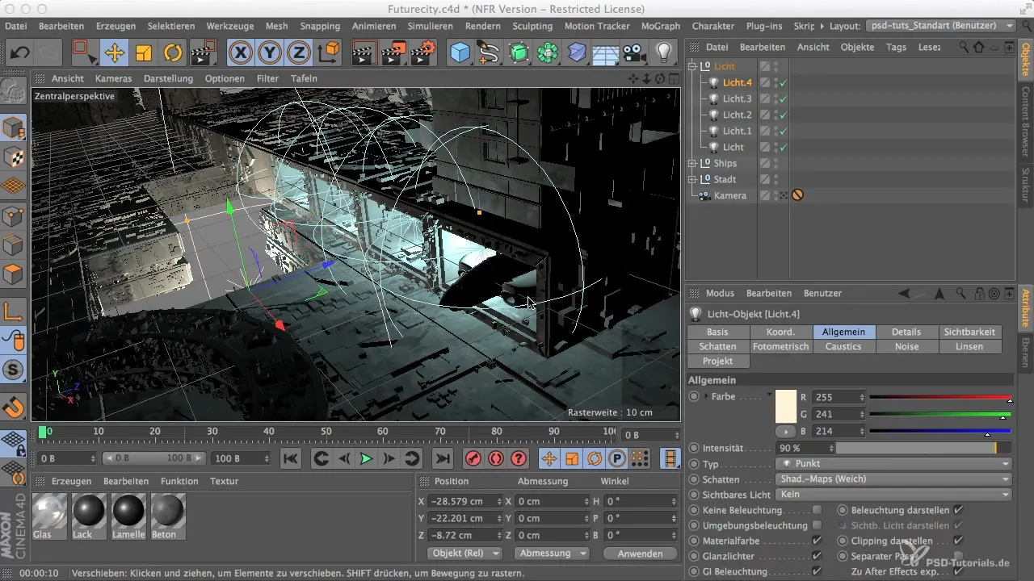Expand the Ships group
Image resolution: width=1034 pixels, height=581 pixels.
pyautogui.click(x=692, y=163)
